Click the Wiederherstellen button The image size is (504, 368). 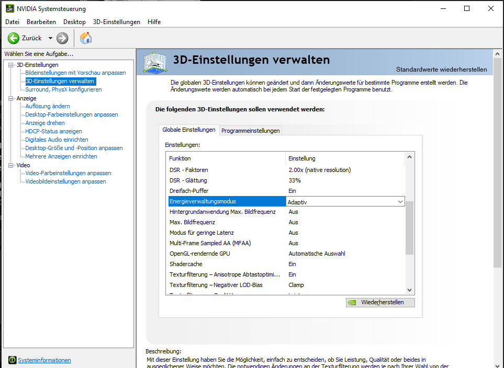380,303
